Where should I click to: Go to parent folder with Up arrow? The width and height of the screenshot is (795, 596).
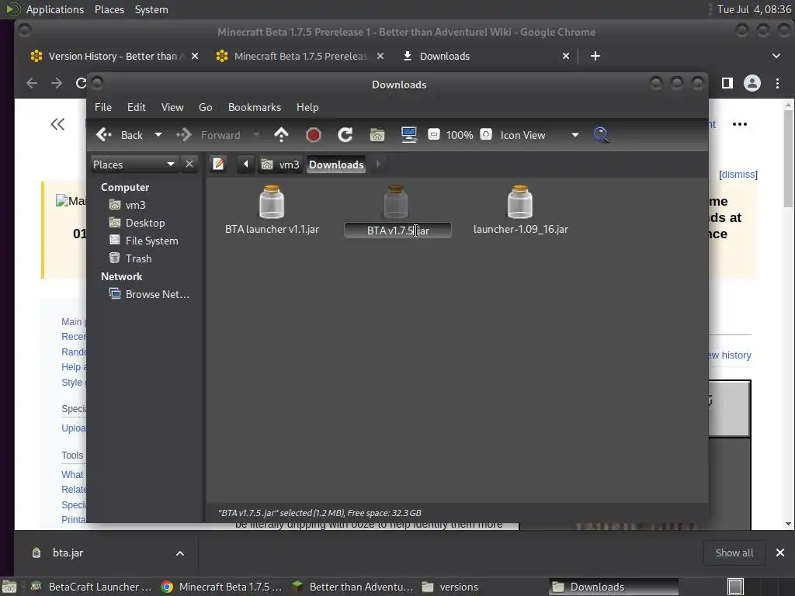tap(281, 135)
